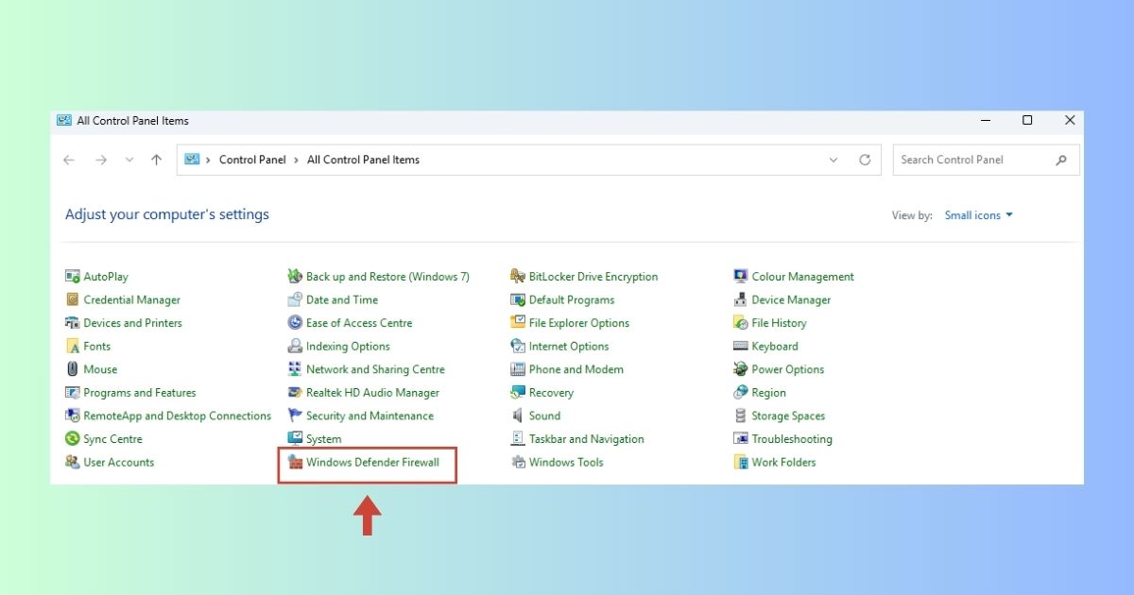
Task: Open the Sound speaker icon
Action: pyautogui.click(x=518, y=416)
